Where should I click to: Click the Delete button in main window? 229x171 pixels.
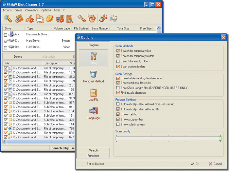[18, 57]
